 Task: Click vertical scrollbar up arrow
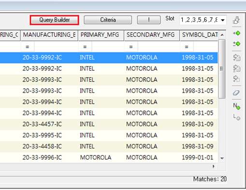coord(222,35)
